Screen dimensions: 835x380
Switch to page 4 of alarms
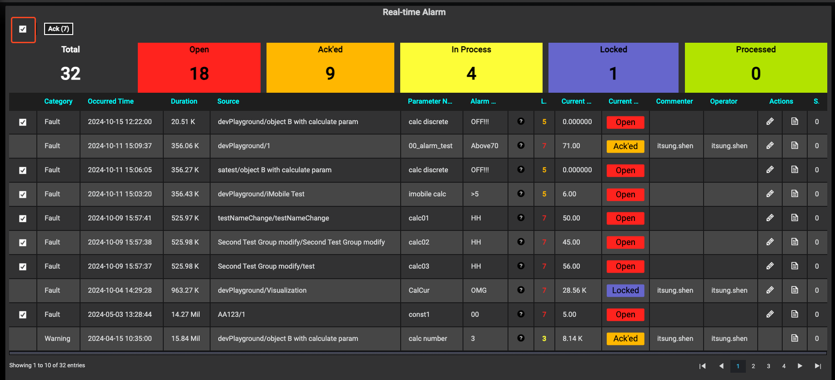point(784,366)
